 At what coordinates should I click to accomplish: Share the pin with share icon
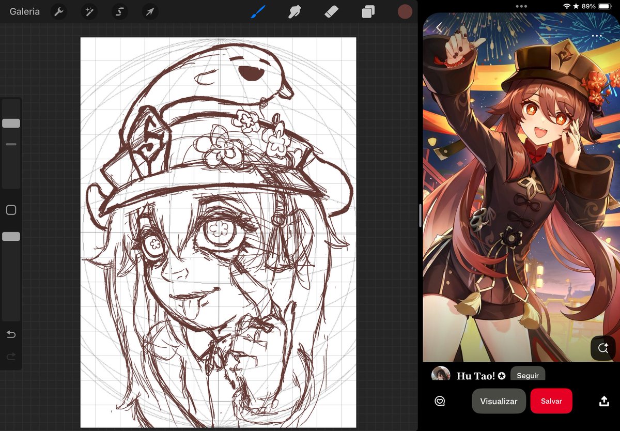pos(604,401)
